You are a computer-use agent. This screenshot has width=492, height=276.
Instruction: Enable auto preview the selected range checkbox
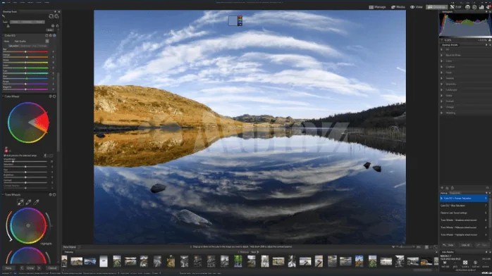coord(5,156)
